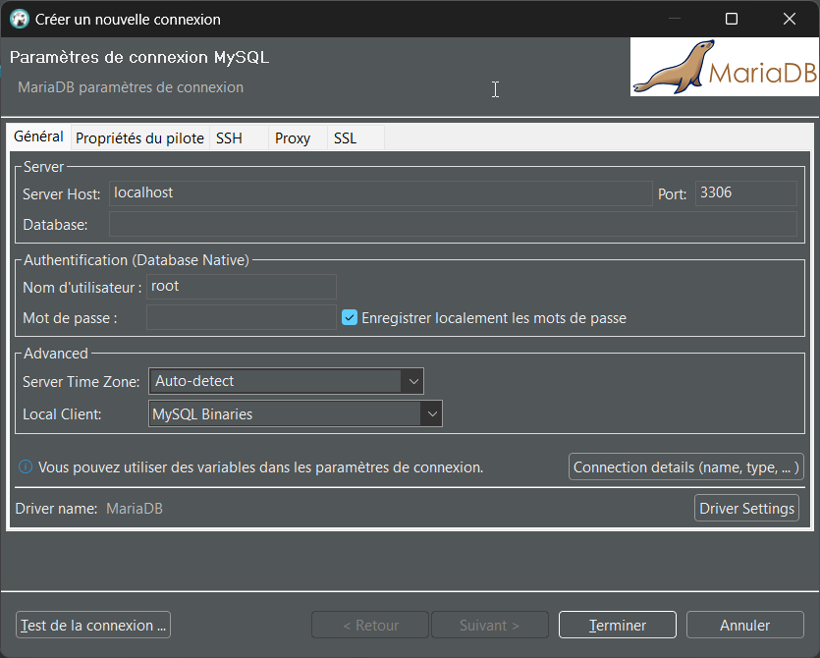Open Driver Settings
The height and width of the screenshot is (658, 820).
(x=746, y=508)
